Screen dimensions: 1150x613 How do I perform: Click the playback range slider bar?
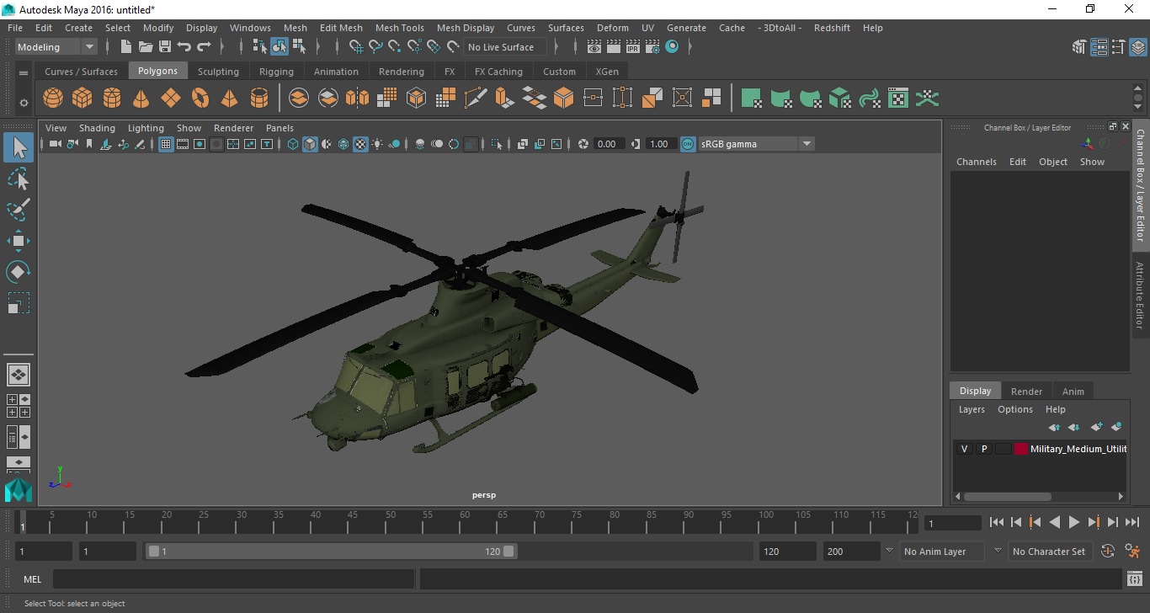332,552
